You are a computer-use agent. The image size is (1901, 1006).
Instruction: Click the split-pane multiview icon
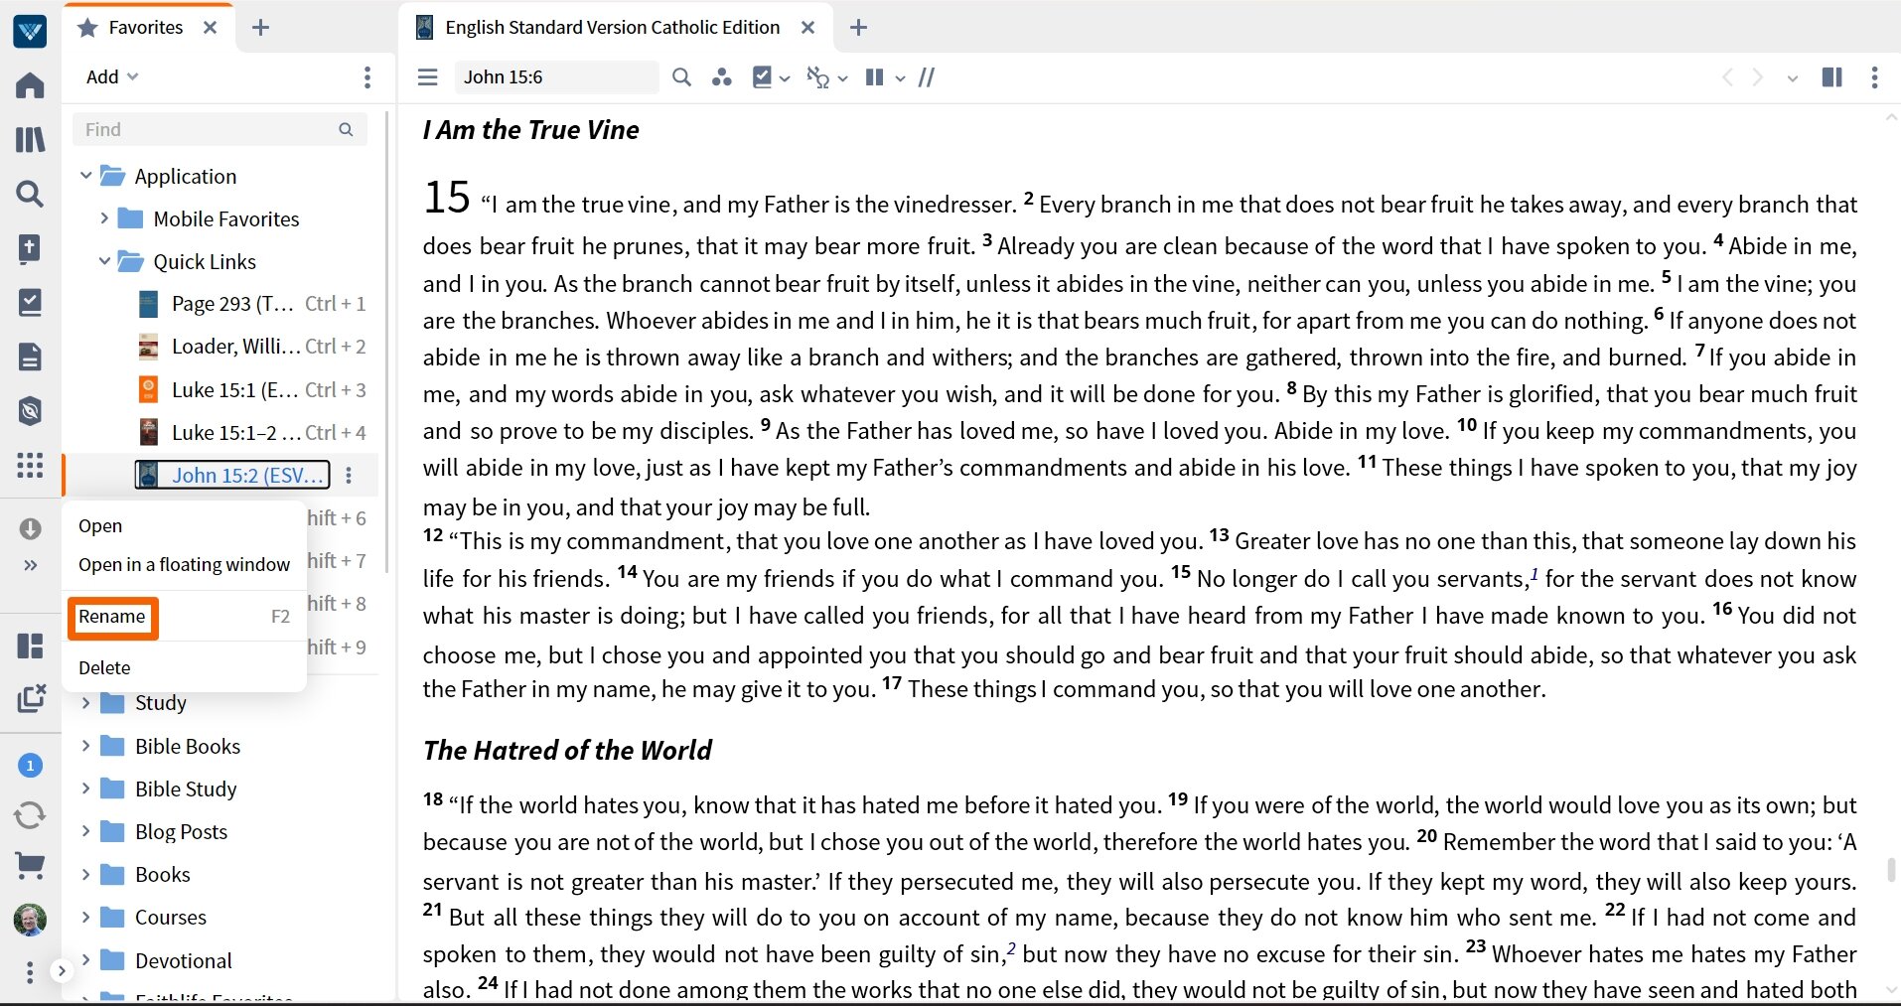1832,77
